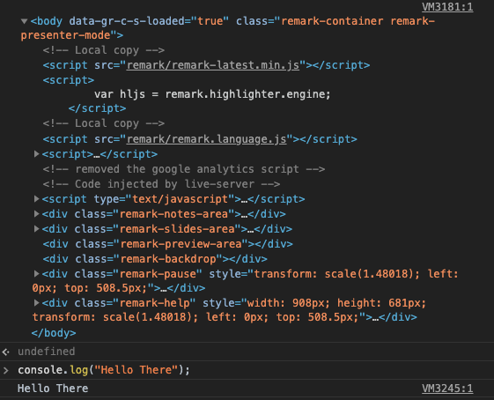Expand the remark-help div node
The image size is (494, 400).
point(37,303)
